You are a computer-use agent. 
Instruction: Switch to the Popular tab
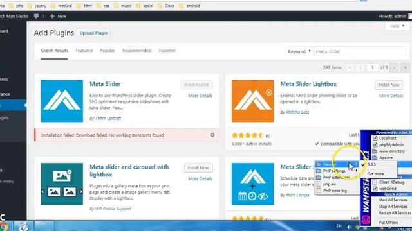[x=108, y=51]
